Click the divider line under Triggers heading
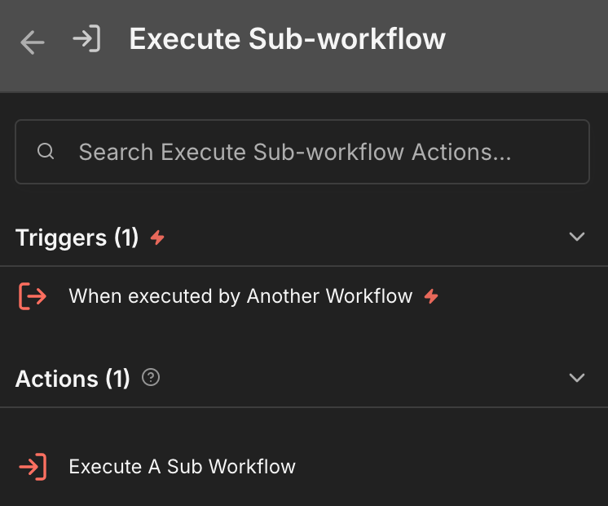608x506 pixels. [x=304, y=266]
